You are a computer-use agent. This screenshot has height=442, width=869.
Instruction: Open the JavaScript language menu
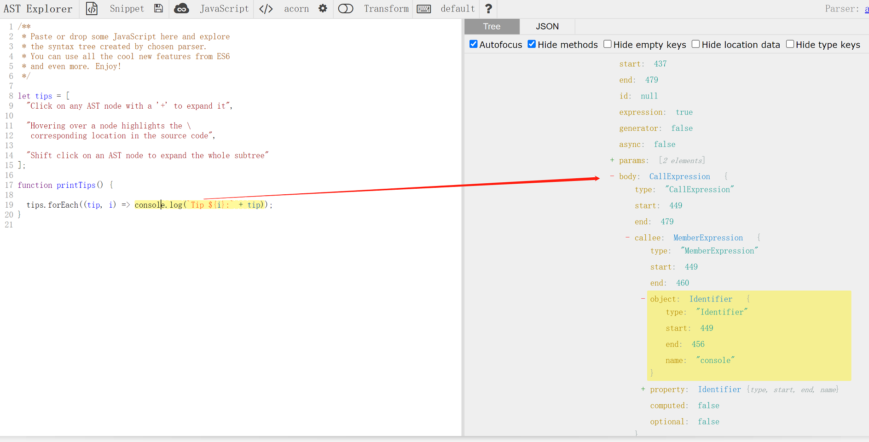point(224,9)
